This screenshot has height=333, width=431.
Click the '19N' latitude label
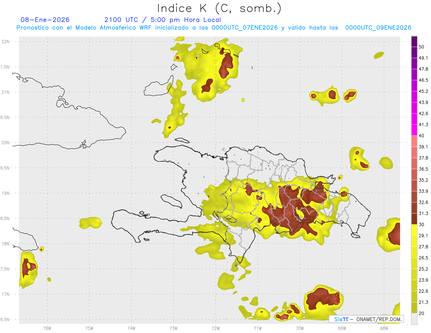coord(6,193)
